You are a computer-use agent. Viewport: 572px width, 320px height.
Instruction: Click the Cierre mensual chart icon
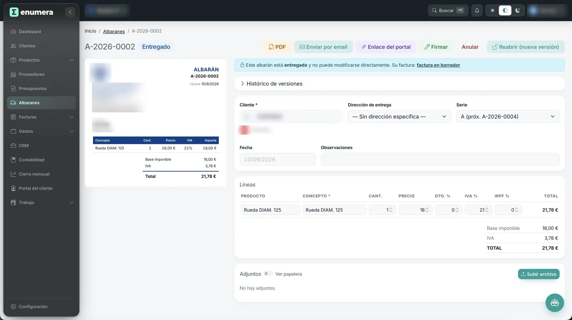pyautogui.click(x=13, y=174)
